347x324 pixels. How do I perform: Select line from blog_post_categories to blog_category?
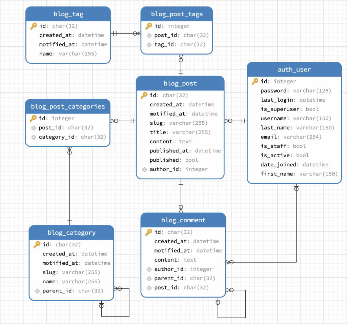coord(69,186)
